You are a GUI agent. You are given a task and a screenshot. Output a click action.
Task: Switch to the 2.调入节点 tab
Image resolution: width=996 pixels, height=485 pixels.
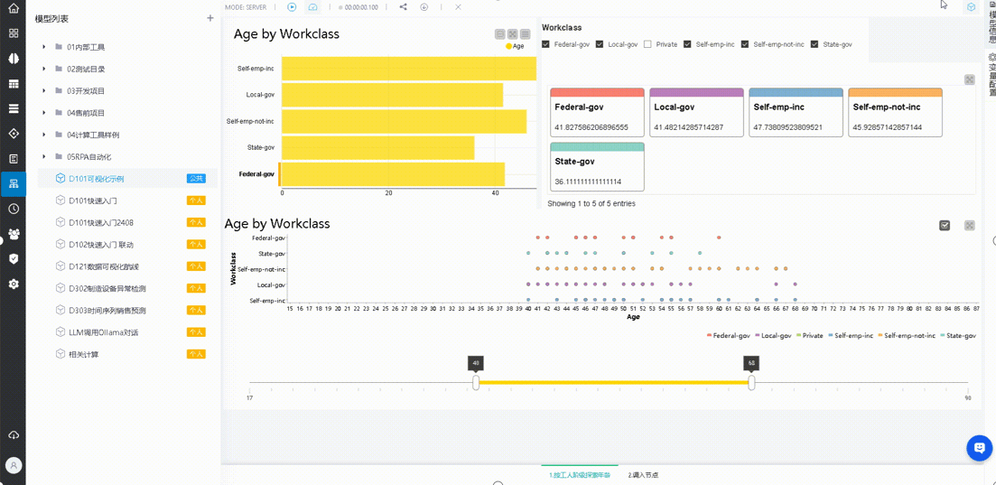point(643,475)
